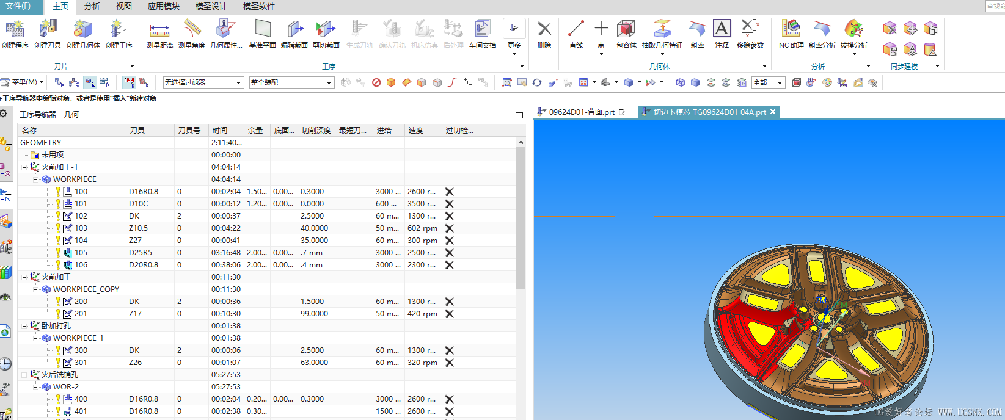
Task: Sort by the 名称 column header
Action: pyautogui.click(x=73, y=130)
